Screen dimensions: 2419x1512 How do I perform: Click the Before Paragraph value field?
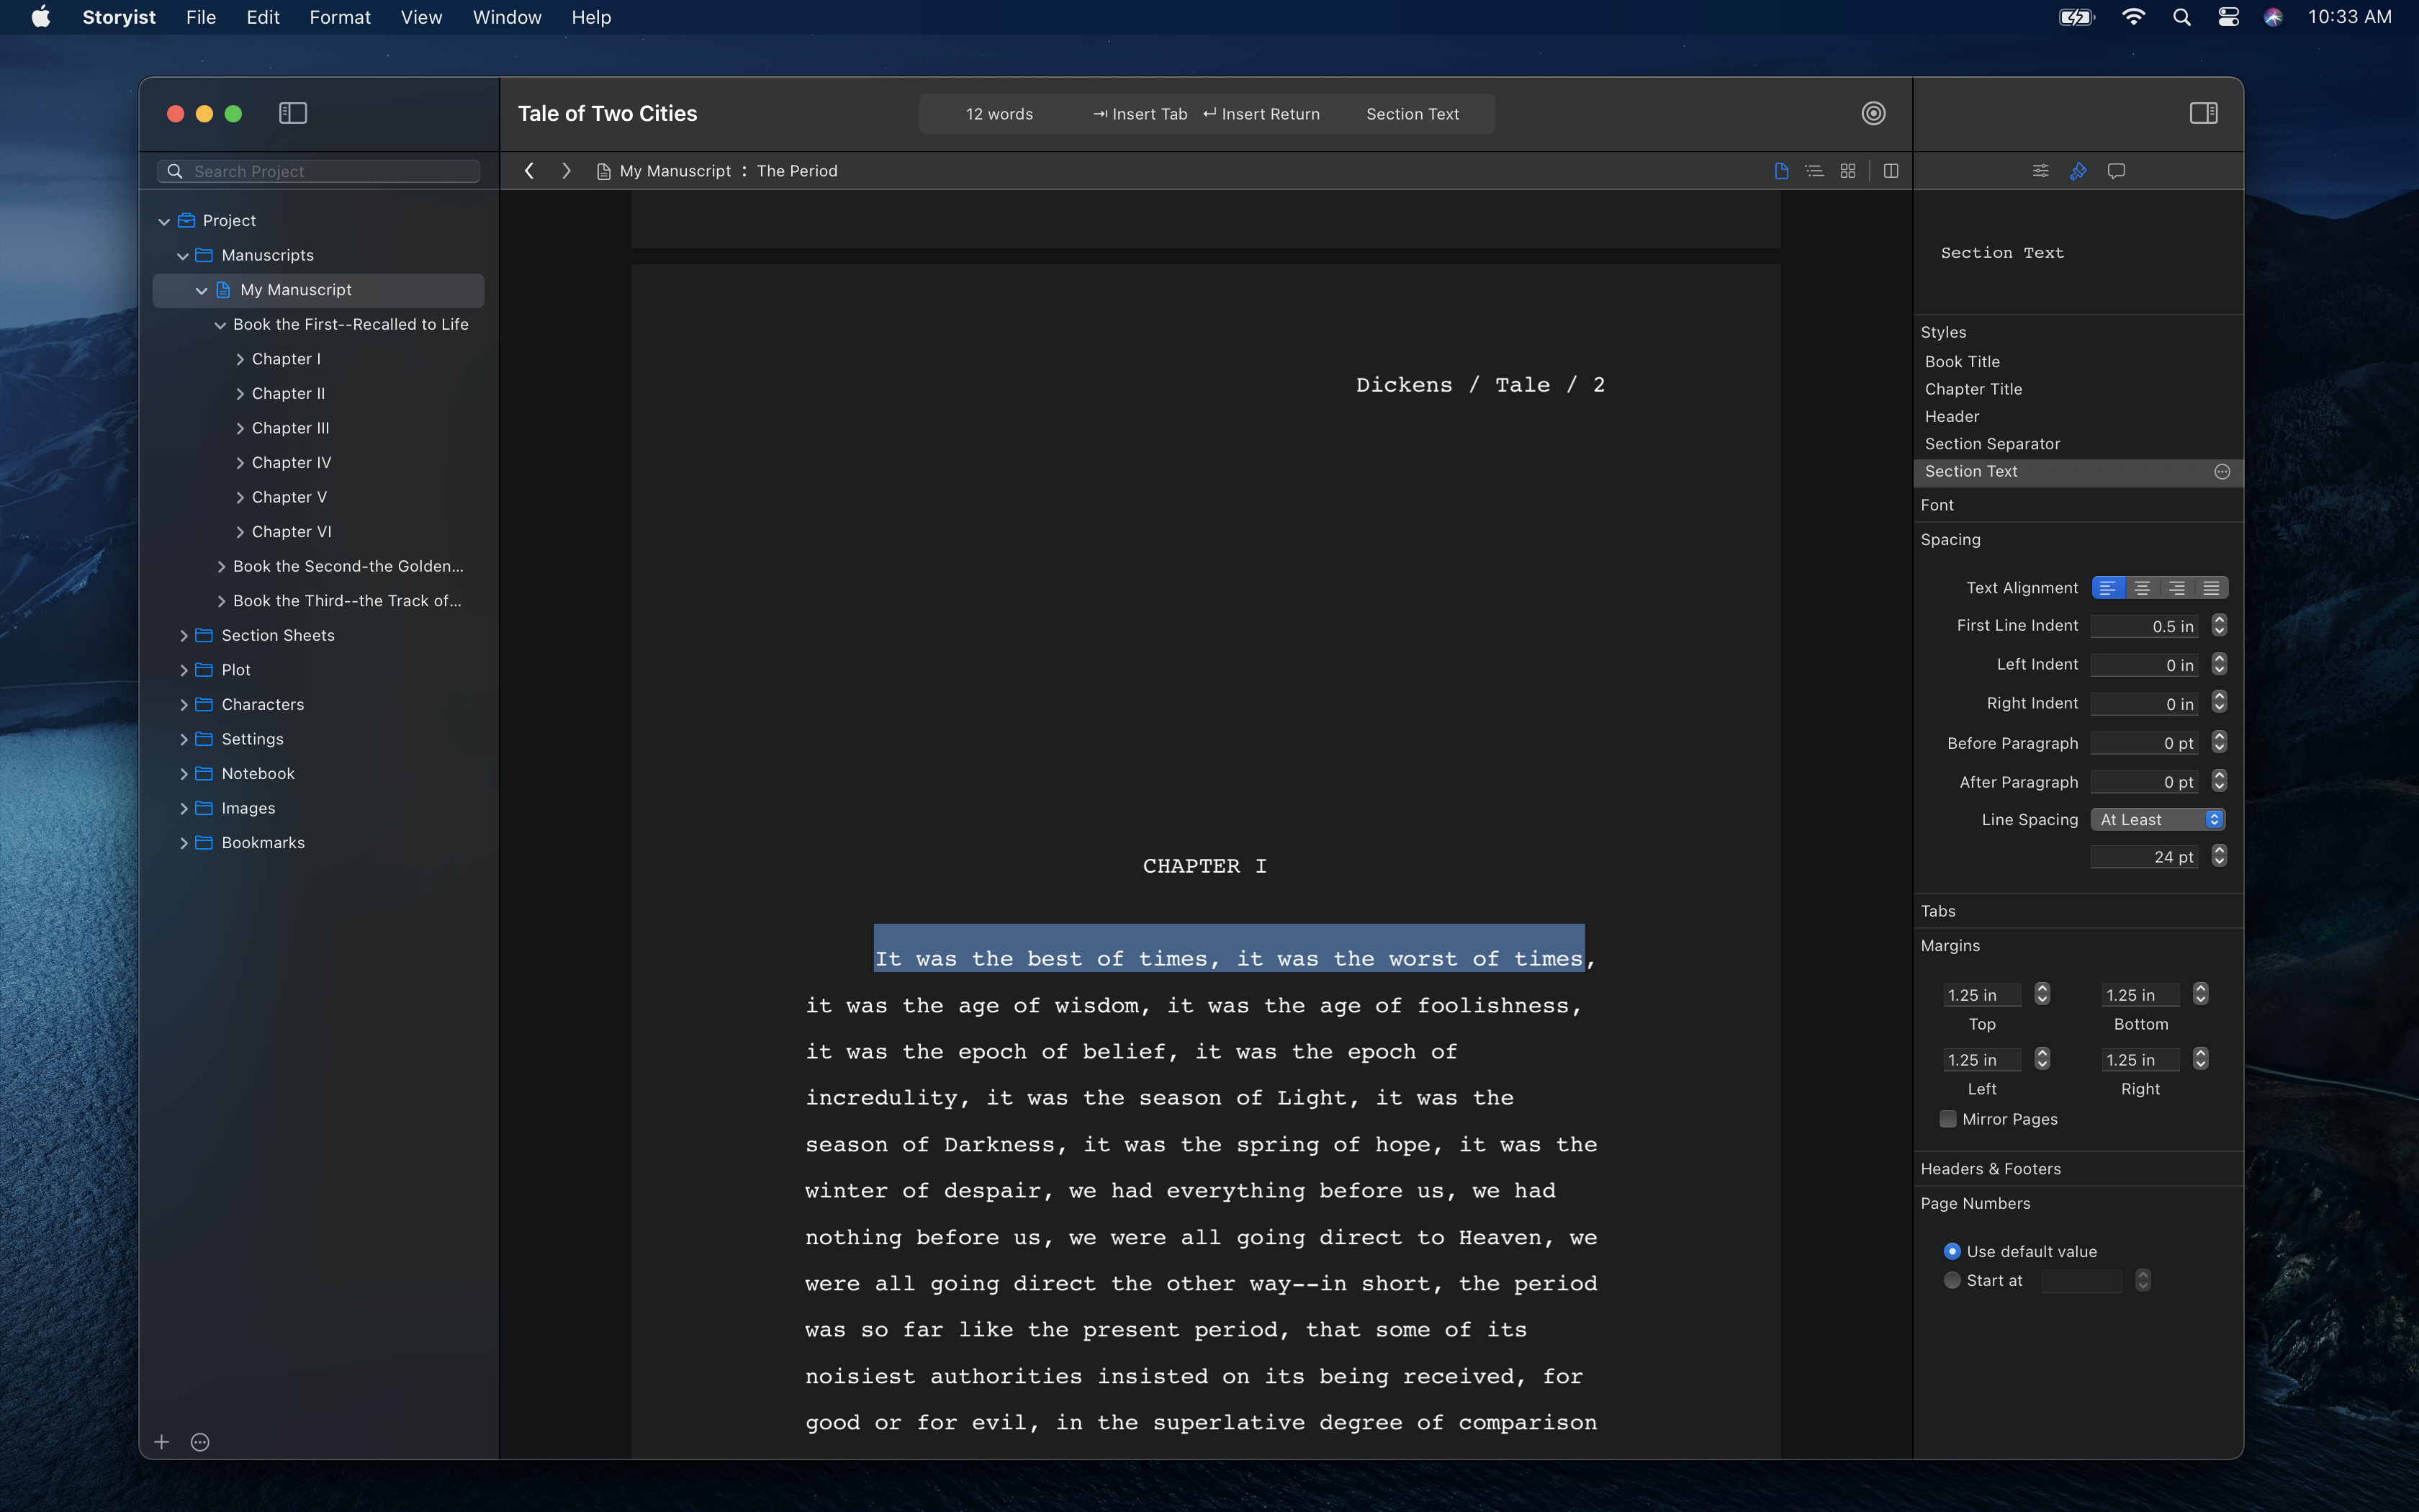tap(2144, 743)
